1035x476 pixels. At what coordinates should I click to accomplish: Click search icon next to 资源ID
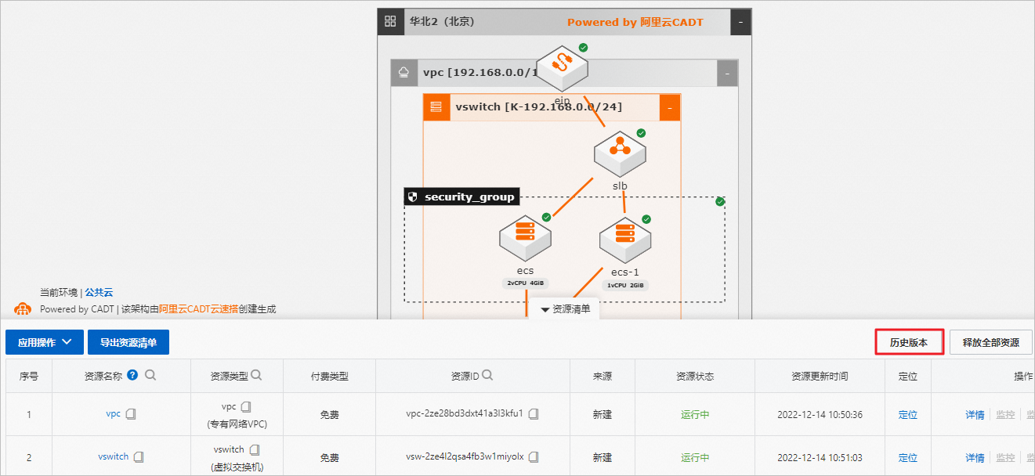487,375
